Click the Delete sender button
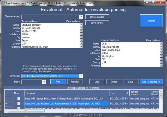 (97, 17)
